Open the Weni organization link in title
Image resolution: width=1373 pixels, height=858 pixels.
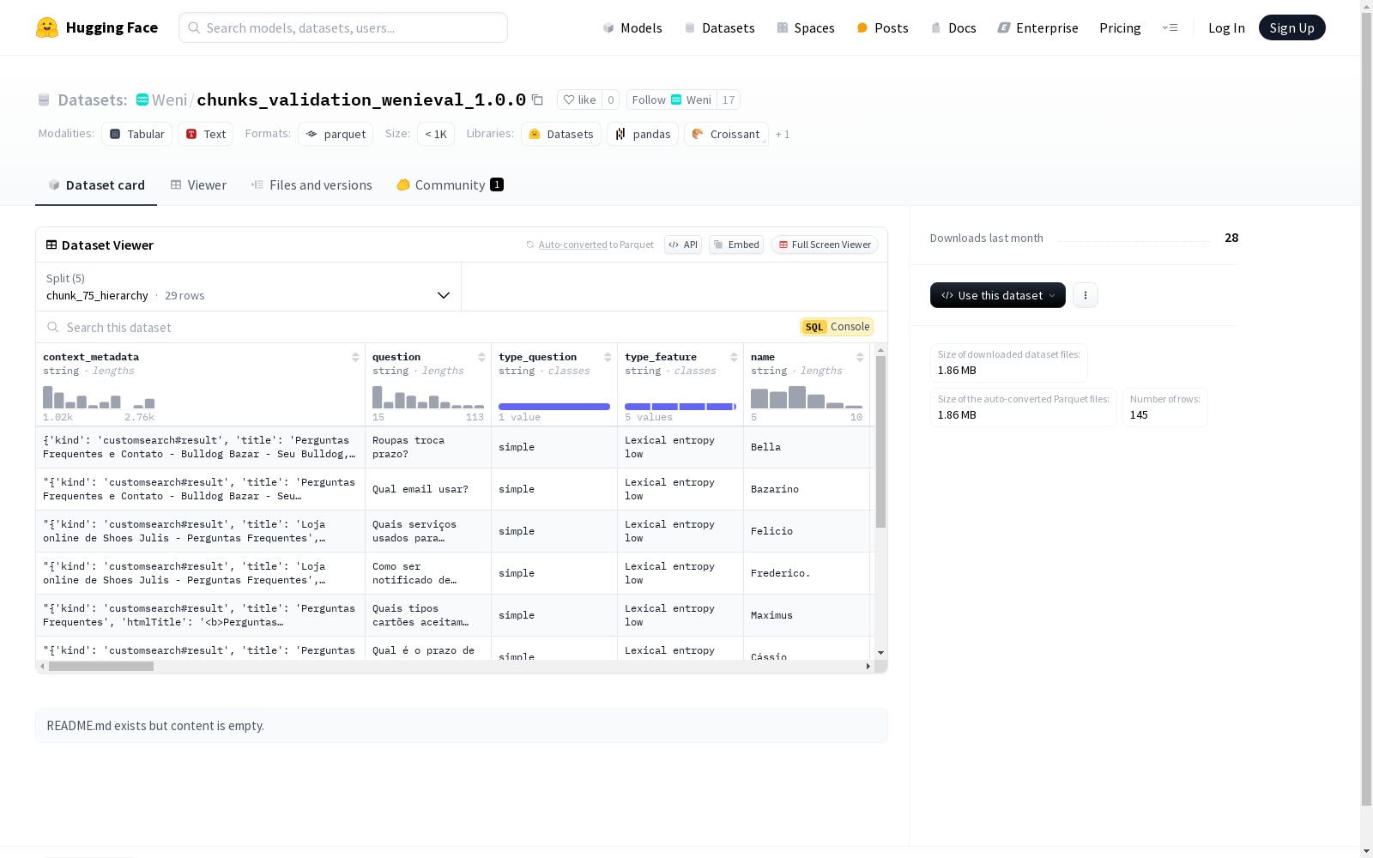coord(170,100)
